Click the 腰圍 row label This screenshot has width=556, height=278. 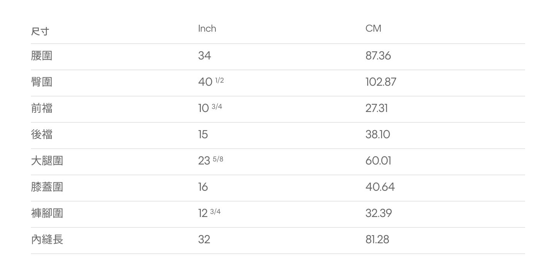pyautogui.click(x=42, y=56)
